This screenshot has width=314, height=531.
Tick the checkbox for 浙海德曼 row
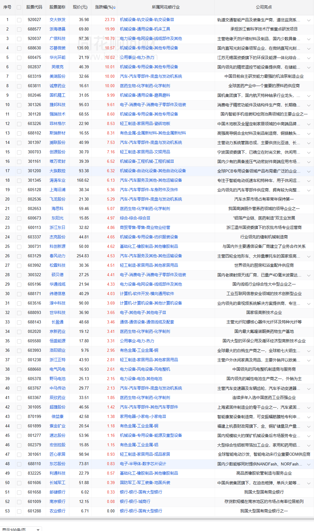[x=19, y=30]
